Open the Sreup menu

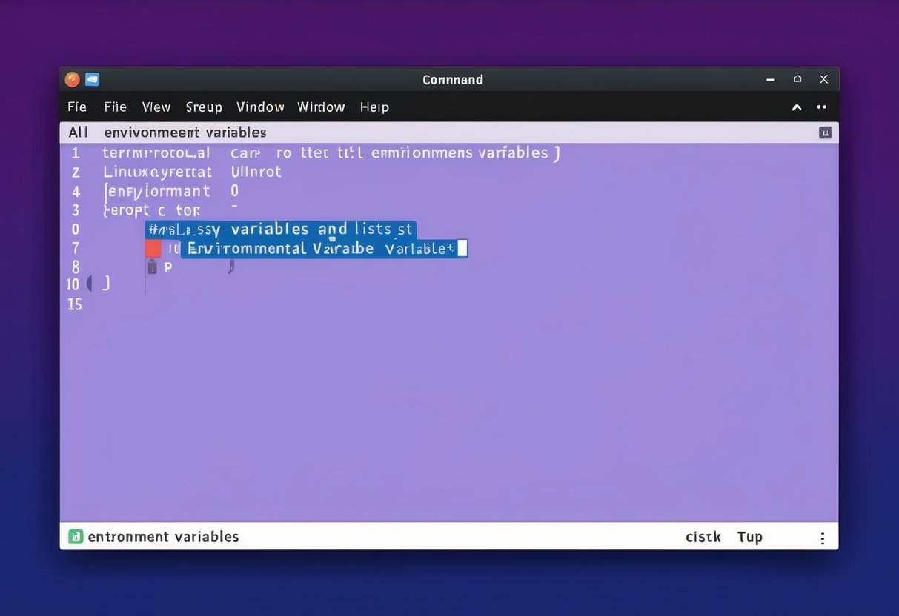pos(204,107)
